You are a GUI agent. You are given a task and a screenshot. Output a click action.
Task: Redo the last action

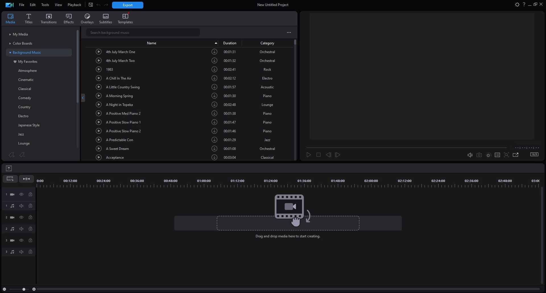point(106,5)
